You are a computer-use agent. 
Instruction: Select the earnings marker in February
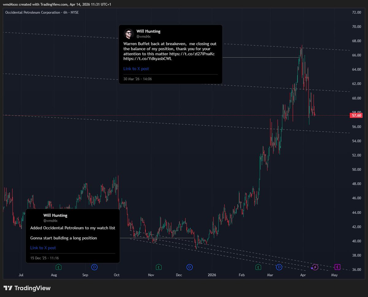(259, 267)
